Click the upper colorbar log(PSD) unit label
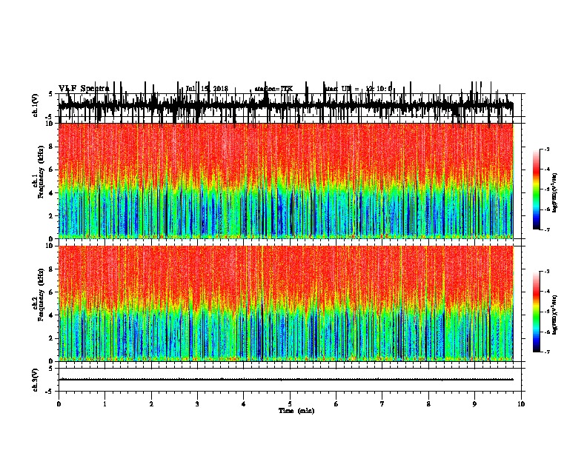 (x=554, y=193)
